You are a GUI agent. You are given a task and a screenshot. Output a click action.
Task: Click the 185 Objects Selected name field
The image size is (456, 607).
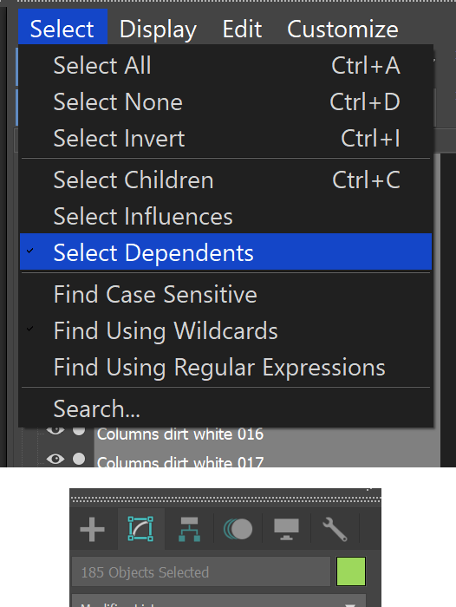201,571
